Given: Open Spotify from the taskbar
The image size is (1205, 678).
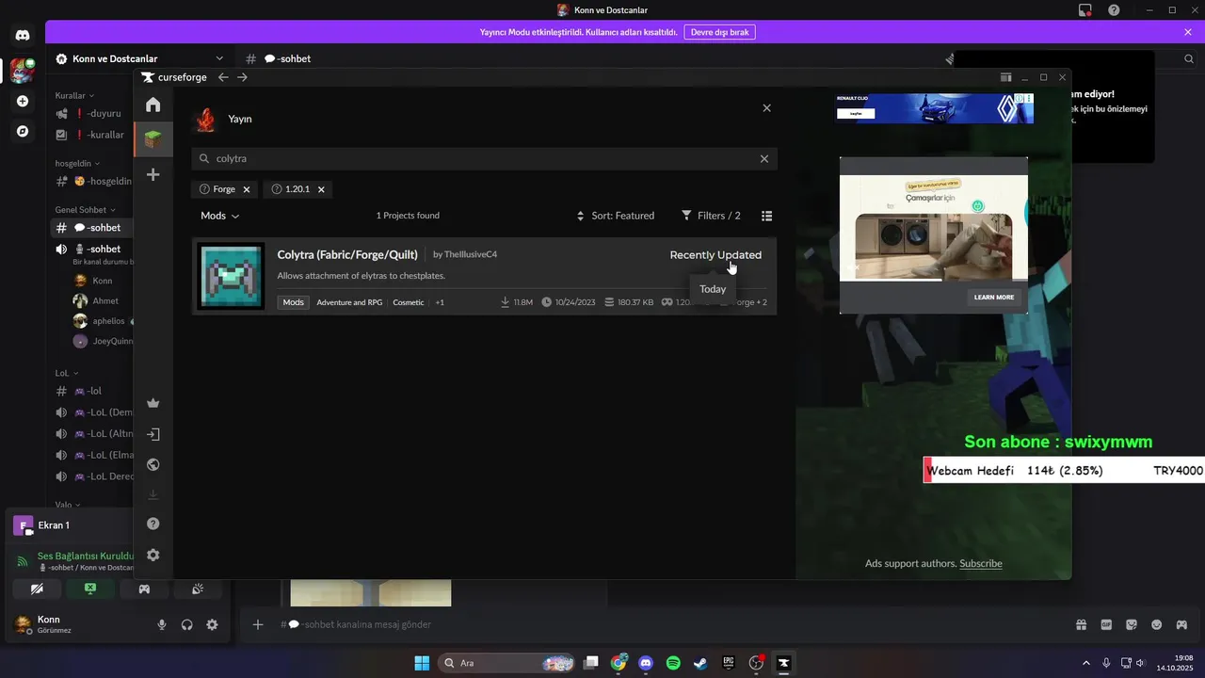Looking at the screenshot, I should [673, 663].
